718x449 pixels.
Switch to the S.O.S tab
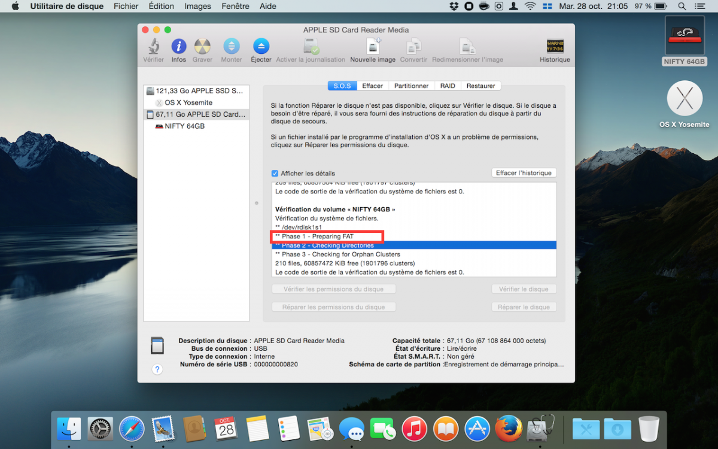point(342,86)
